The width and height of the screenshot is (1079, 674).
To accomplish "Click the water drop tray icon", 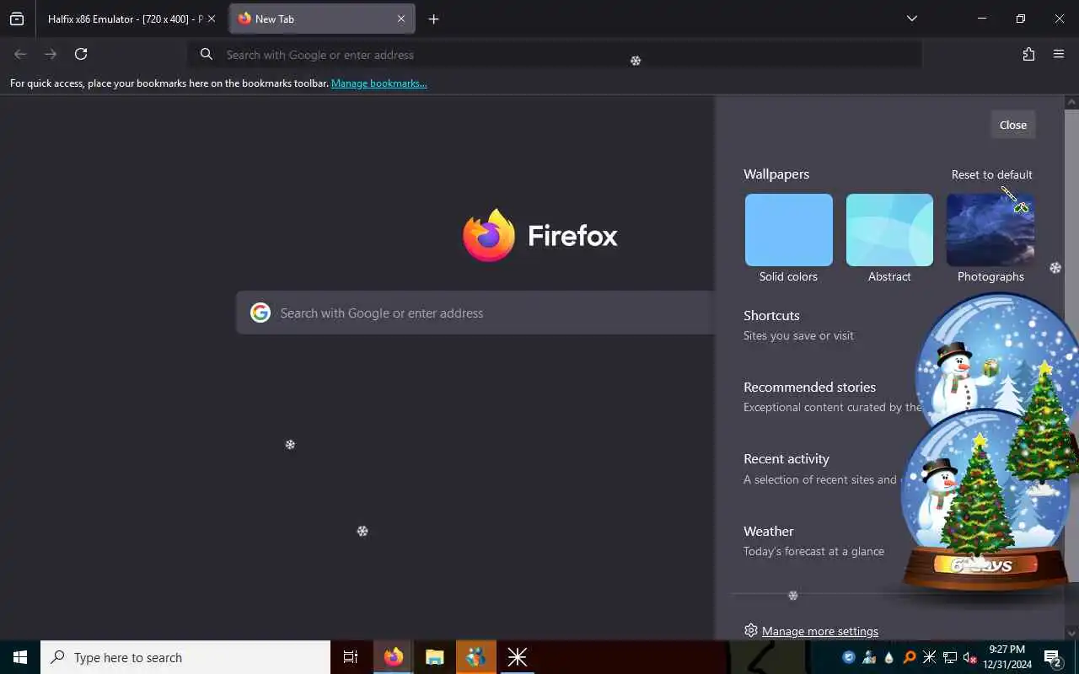I will pyautogui.click(x=889, y=657).
